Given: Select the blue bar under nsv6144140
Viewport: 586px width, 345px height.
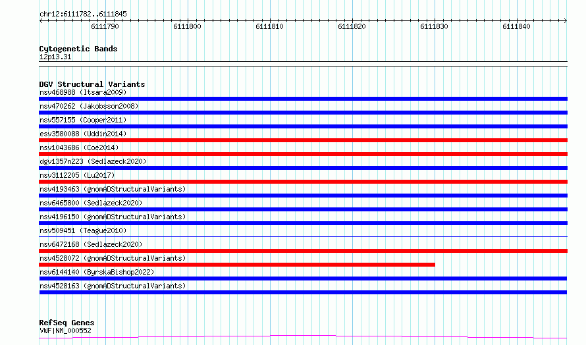Looking at the screenshot, I should [x=303, y=279].
